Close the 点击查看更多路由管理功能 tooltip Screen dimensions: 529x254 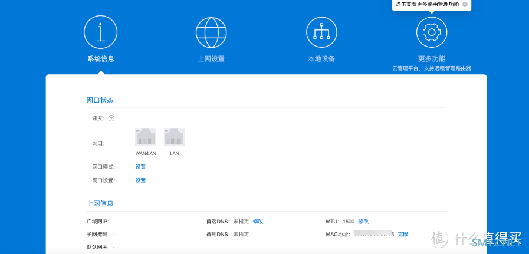coord(465,5)
